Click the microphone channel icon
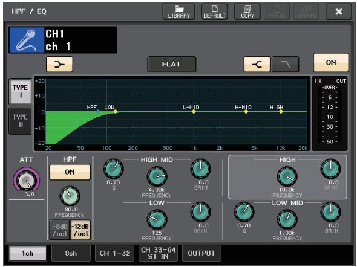Viewport: 357px width, 267px height. click(x=27, y=40)
